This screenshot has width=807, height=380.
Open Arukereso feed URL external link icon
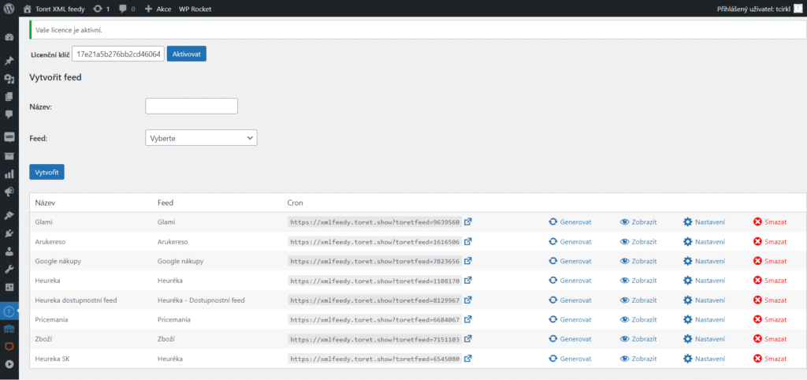[x=468, y=241]
